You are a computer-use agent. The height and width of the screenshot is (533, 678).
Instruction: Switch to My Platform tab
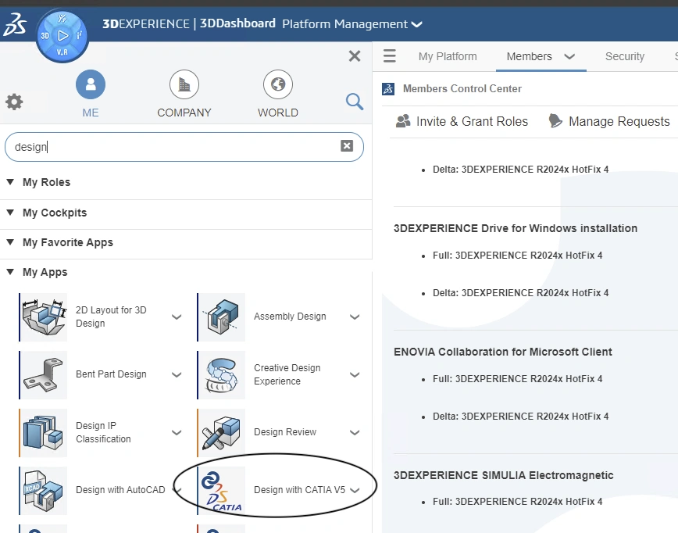[x=448, y=56]
